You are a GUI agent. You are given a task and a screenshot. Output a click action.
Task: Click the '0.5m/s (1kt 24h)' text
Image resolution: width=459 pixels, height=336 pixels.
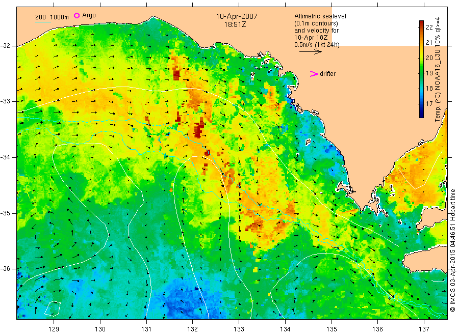[x=317, y=45]
